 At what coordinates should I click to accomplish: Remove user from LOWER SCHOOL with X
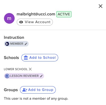pos(30,69)
